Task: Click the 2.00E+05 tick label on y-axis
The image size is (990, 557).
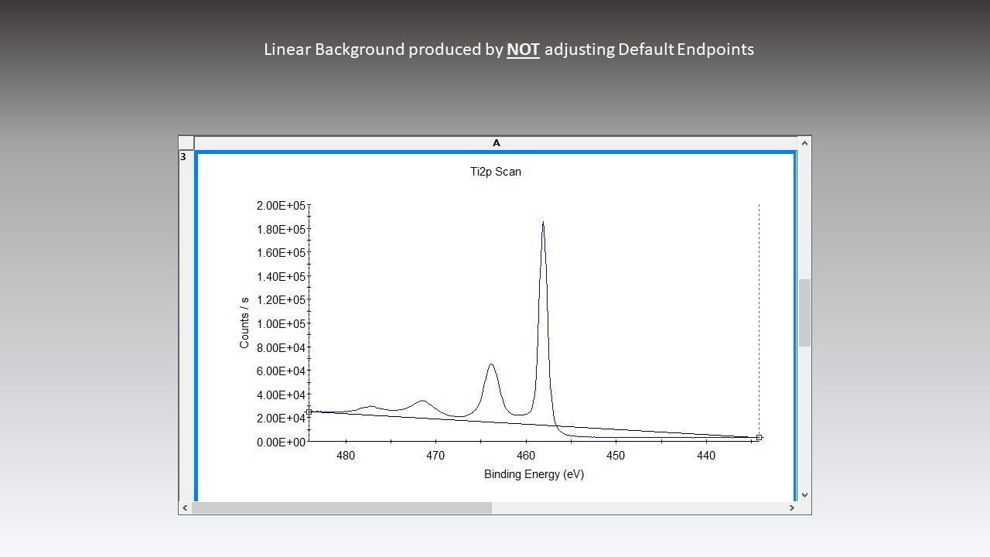Action: click(x=281, y=206)
